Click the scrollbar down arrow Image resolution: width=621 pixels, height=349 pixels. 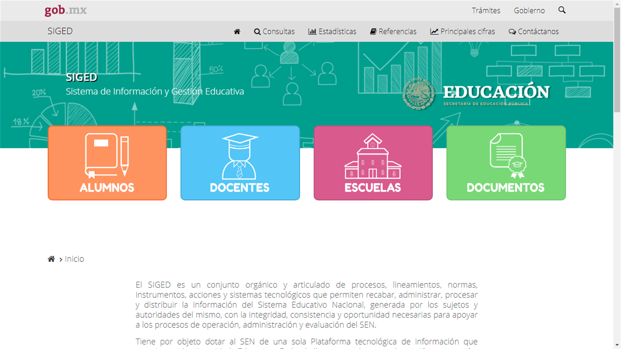(x=617, y=345)
